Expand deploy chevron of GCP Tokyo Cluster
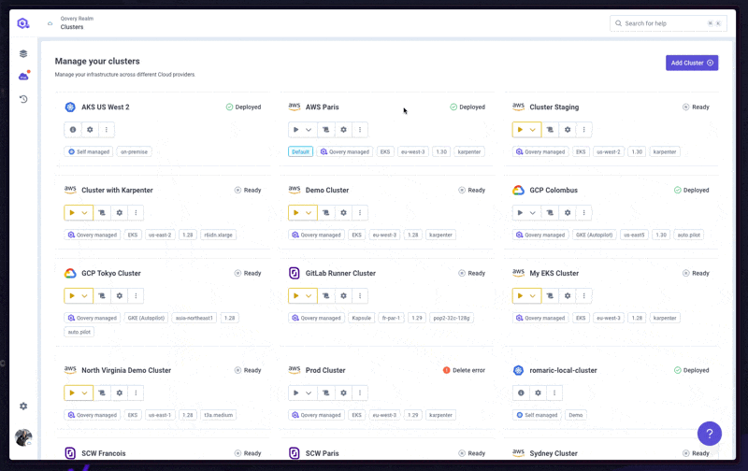This screenshot has width=748, height=471. click(x=84, y=295)
